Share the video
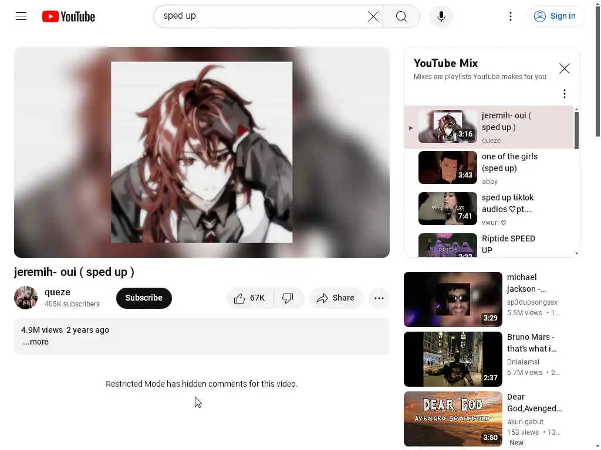Viewport: 601px width, 450px height. [x=335, y=298]
